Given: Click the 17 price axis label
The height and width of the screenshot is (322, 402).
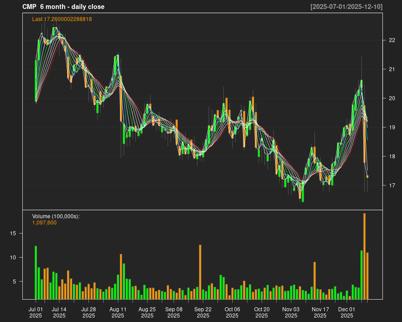Looking at the screenshot, I should [392, 186].
